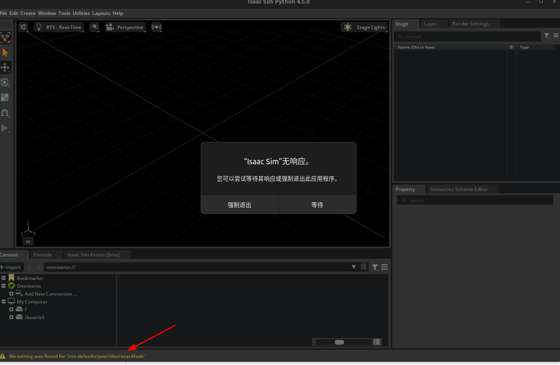Click the Import button
Viewport: 560px width, 365px height.
pos(11,267)
